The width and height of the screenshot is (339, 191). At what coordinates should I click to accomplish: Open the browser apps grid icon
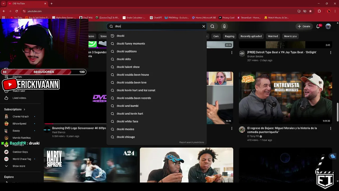point(3,18)
